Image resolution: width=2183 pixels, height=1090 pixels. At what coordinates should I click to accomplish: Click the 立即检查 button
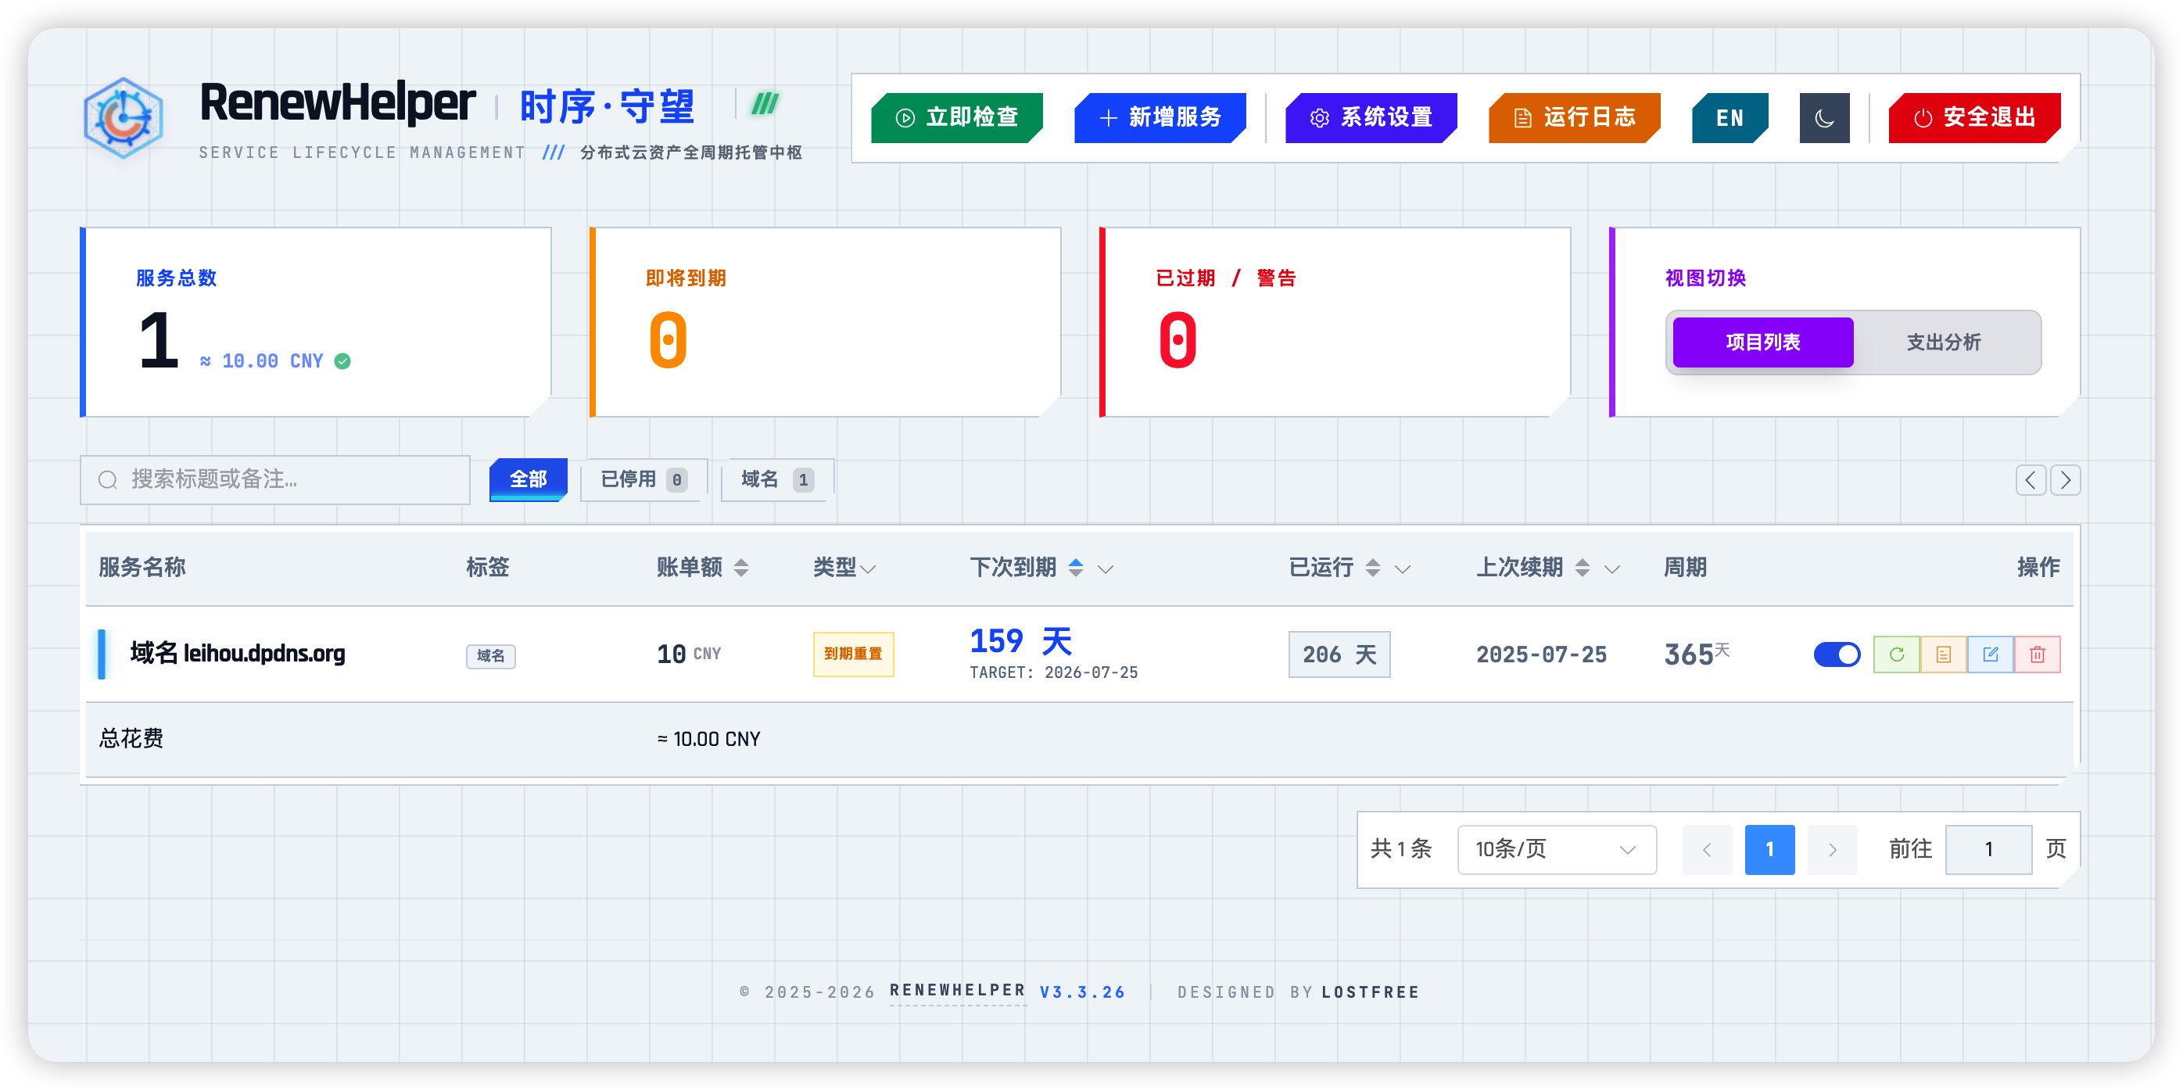tap(957, 118)
